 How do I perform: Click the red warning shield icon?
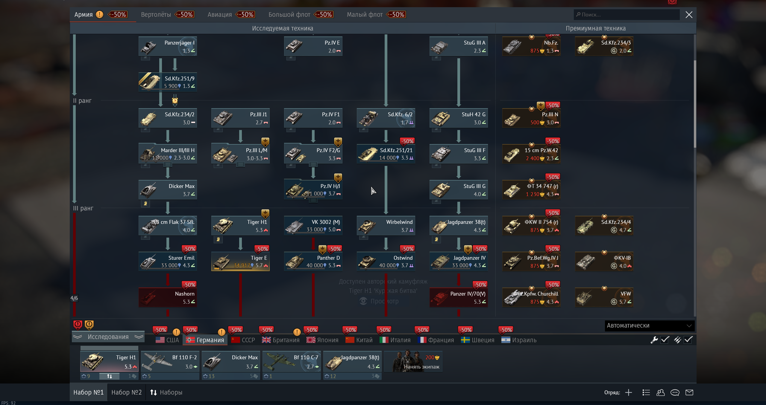tap(78, 325)
